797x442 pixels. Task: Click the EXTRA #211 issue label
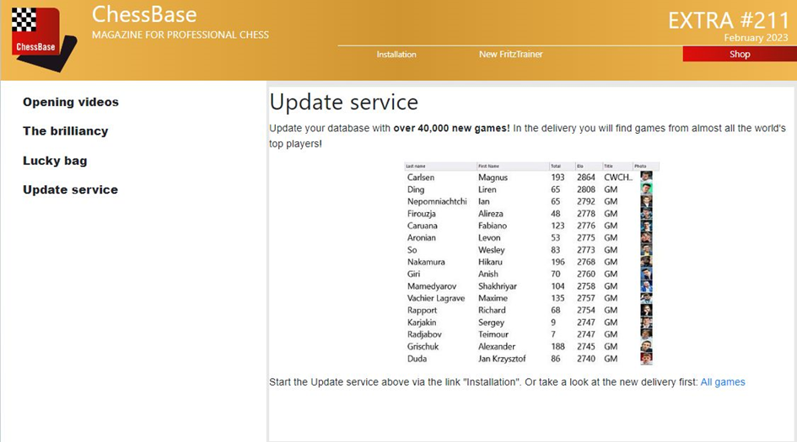click(728, 21)
